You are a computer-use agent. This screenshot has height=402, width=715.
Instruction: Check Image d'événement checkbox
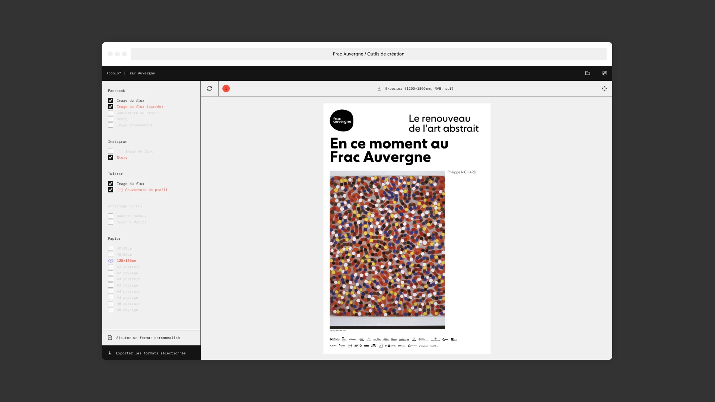tap(111, 125)
